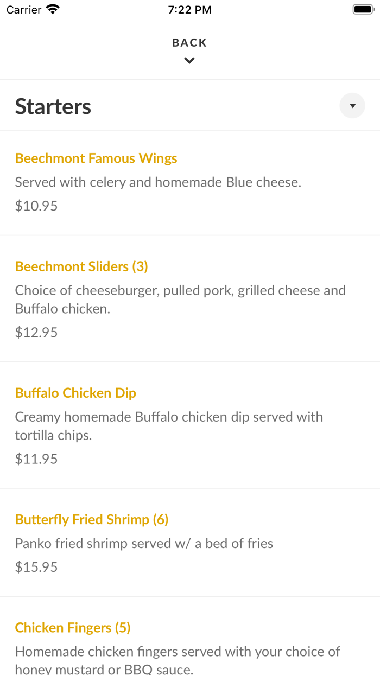
Task: Open Beechmont Sliders (3) item
Action: (81, 266)
